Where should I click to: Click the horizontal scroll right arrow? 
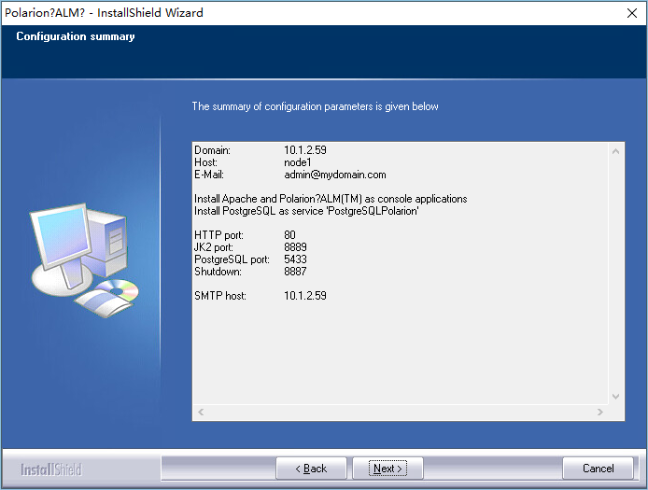tap(600, 412)
